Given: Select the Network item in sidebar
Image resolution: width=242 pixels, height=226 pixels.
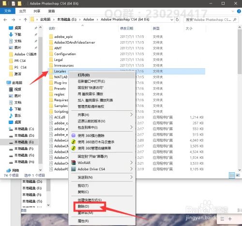Looking at the screenshot, I should [x=13, y=170].
